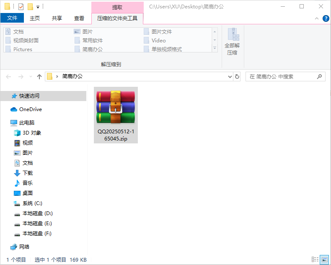331x265 pixels.
Task: Choose 文档 as extract destination
Action: 15,32
